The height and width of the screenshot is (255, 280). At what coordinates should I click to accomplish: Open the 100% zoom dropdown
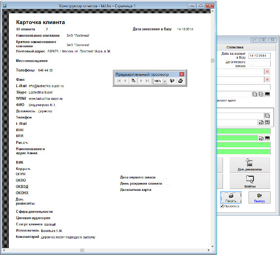165,81
